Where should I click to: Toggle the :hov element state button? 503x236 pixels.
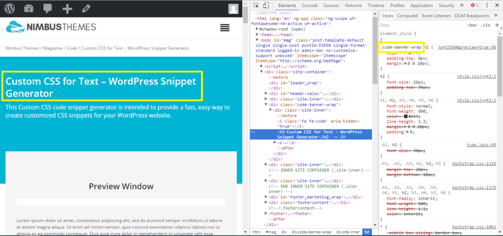click(x=472, y=26)
